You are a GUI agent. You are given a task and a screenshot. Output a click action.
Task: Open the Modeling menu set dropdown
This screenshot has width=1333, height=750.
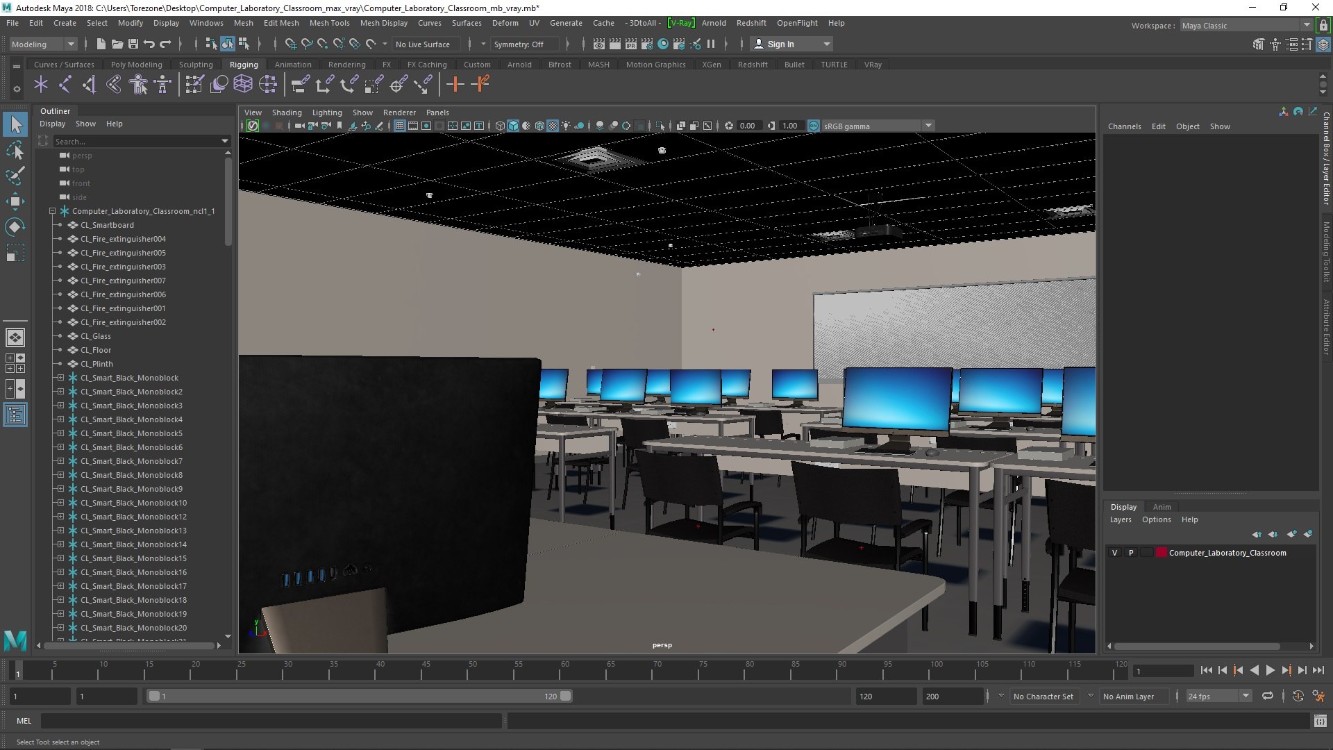(43, 44)
